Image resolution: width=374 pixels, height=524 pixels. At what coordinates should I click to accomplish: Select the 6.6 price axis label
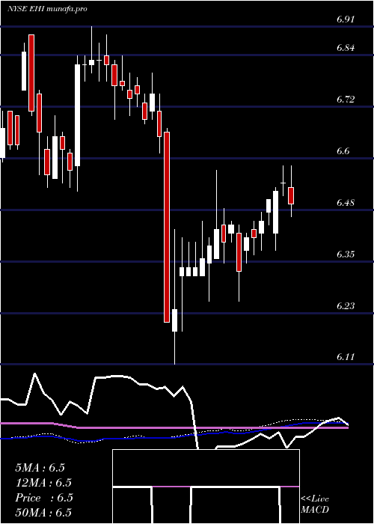tap(343, 151)
